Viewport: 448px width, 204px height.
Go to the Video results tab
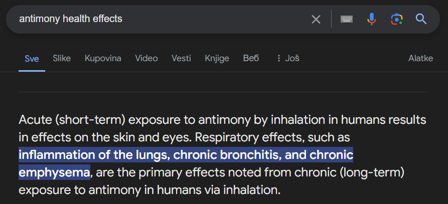(146, 59)
